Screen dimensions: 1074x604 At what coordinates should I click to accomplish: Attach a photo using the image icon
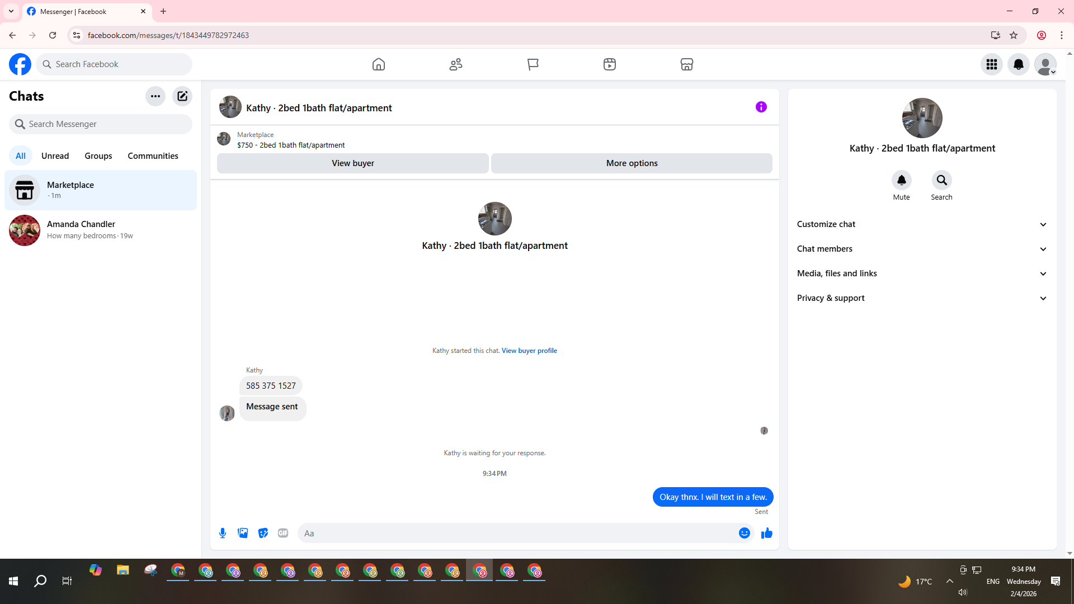coord(243,533)
